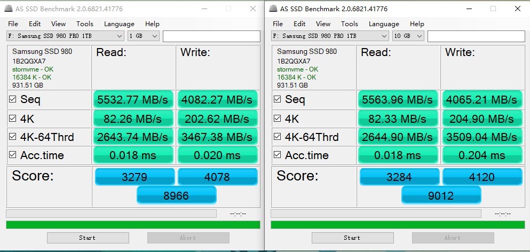The width and height of the screenshot is (530, 252).
Task: Uncheck the 4K test in the left window
Action: coord(12,119)
